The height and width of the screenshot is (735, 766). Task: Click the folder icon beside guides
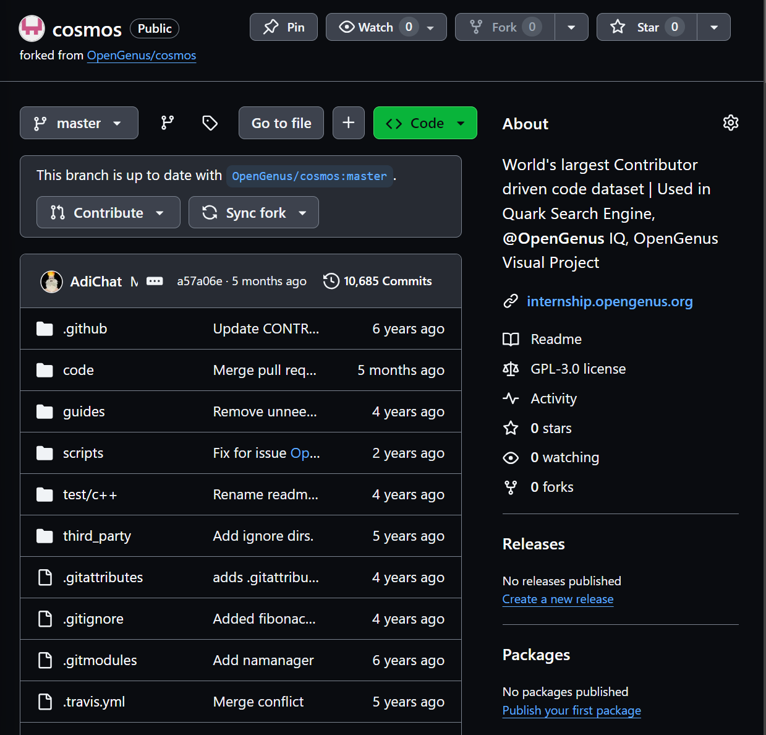click(45, 411)
